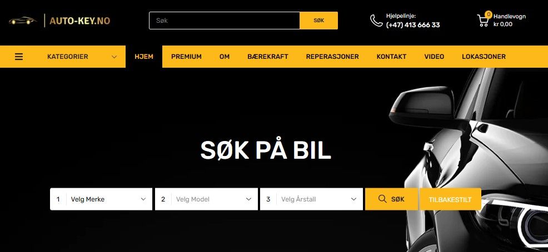This screenshot has width=548, height=252.
Task: Click the AUTO-KEY.NO logo text
Action: point(79,21)
